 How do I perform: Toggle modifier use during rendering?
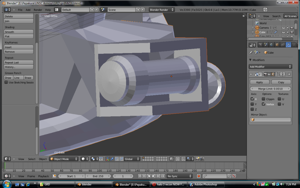265,74
